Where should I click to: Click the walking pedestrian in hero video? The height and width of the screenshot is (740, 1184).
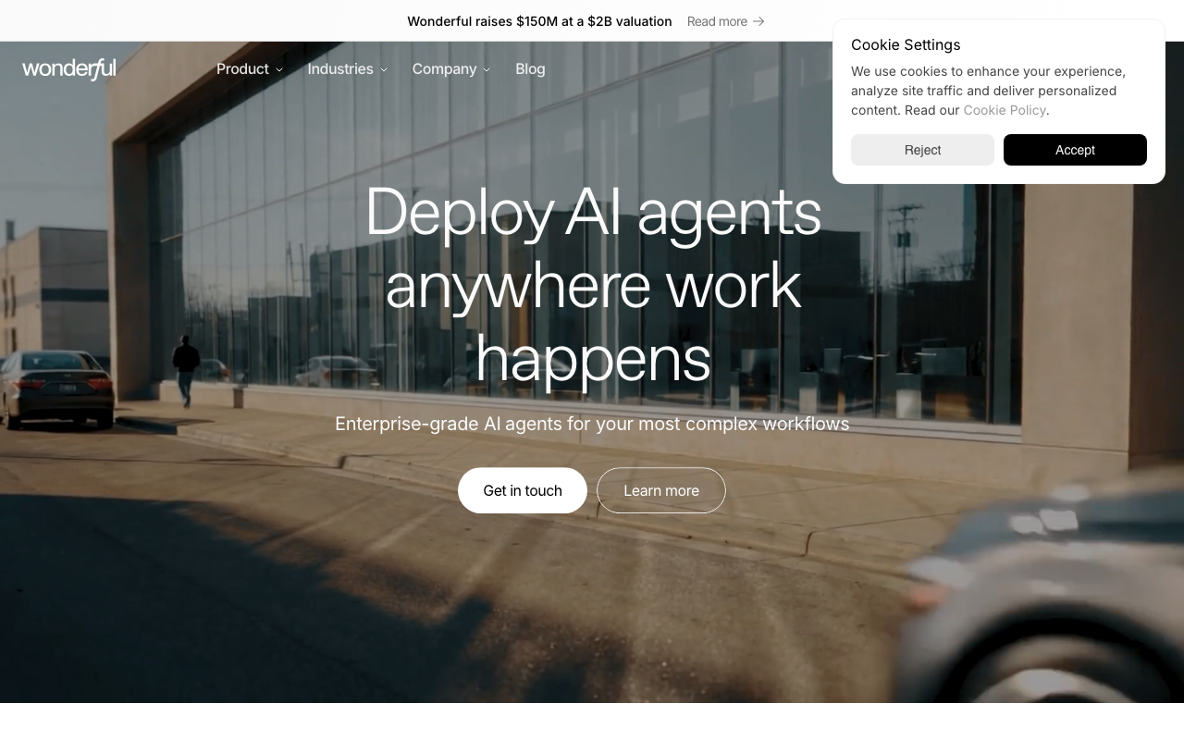(186, 370)
